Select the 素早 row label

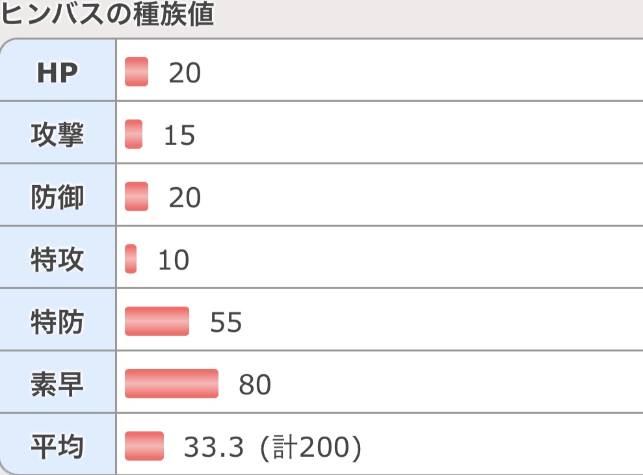58,381
